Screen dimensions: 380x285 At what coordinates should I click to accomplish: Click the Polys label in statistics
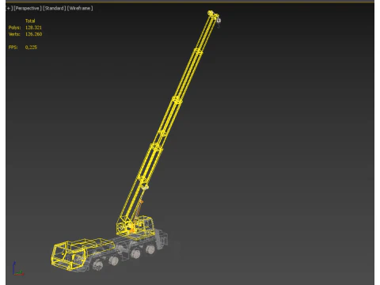14,28
